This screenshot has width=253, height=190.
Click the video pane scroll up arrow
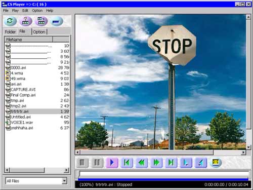pyautogui.click(x=248, y=17)
